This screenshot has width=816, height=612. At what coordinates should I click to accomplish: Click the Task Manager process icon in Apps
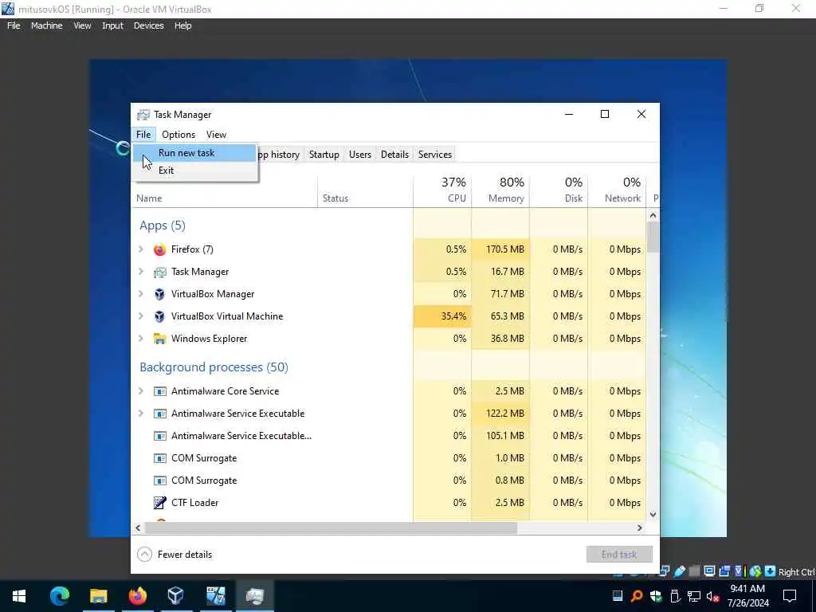pyautogui.click(x=159, y=272)
